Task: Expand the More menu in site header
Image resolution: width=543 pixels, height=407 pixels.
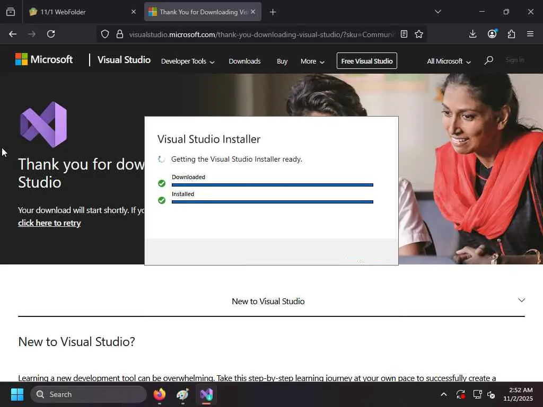Action: [312, 61]
